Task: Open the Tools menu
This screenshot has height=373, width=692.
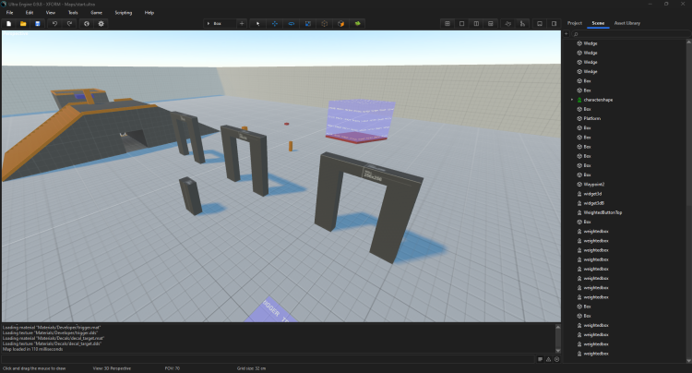Action: [73, 13]
